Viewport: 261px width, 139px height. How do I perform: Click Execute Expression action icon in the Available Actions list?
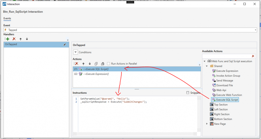point(214,71)
